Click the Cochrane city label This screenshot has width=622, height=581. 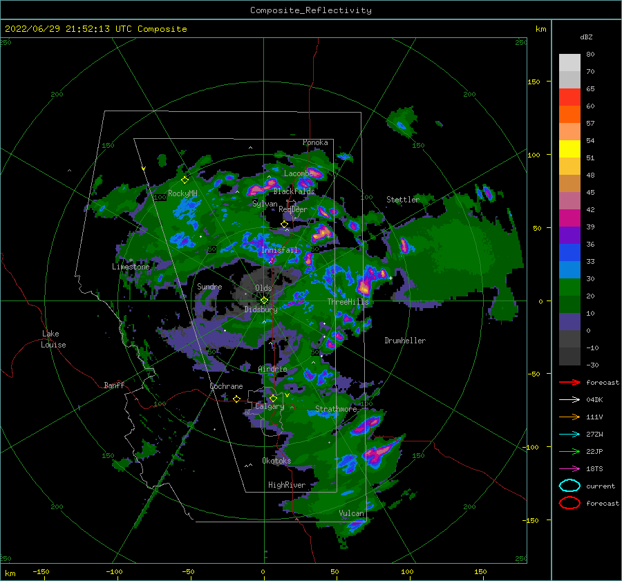226,386
